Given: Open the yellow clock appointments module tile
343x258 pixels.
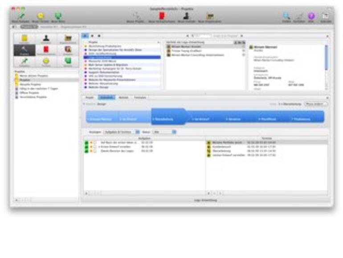Looking at the screenshot, I should coord(46,62).
